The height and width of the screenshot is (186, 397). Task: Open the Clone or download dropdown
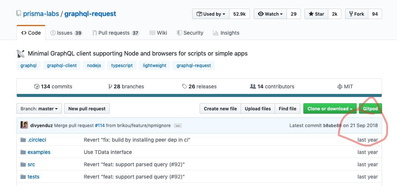(x=330, y=108)
